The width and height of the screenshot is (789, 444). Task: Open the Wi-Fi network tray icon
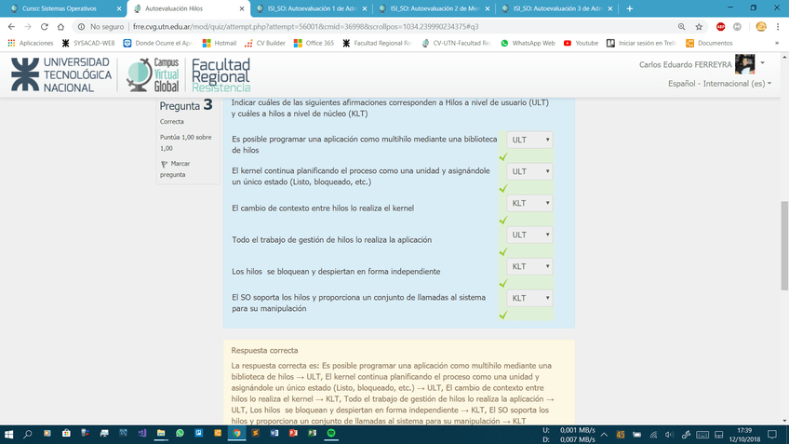pyautogui.click(x=653, y=435)
